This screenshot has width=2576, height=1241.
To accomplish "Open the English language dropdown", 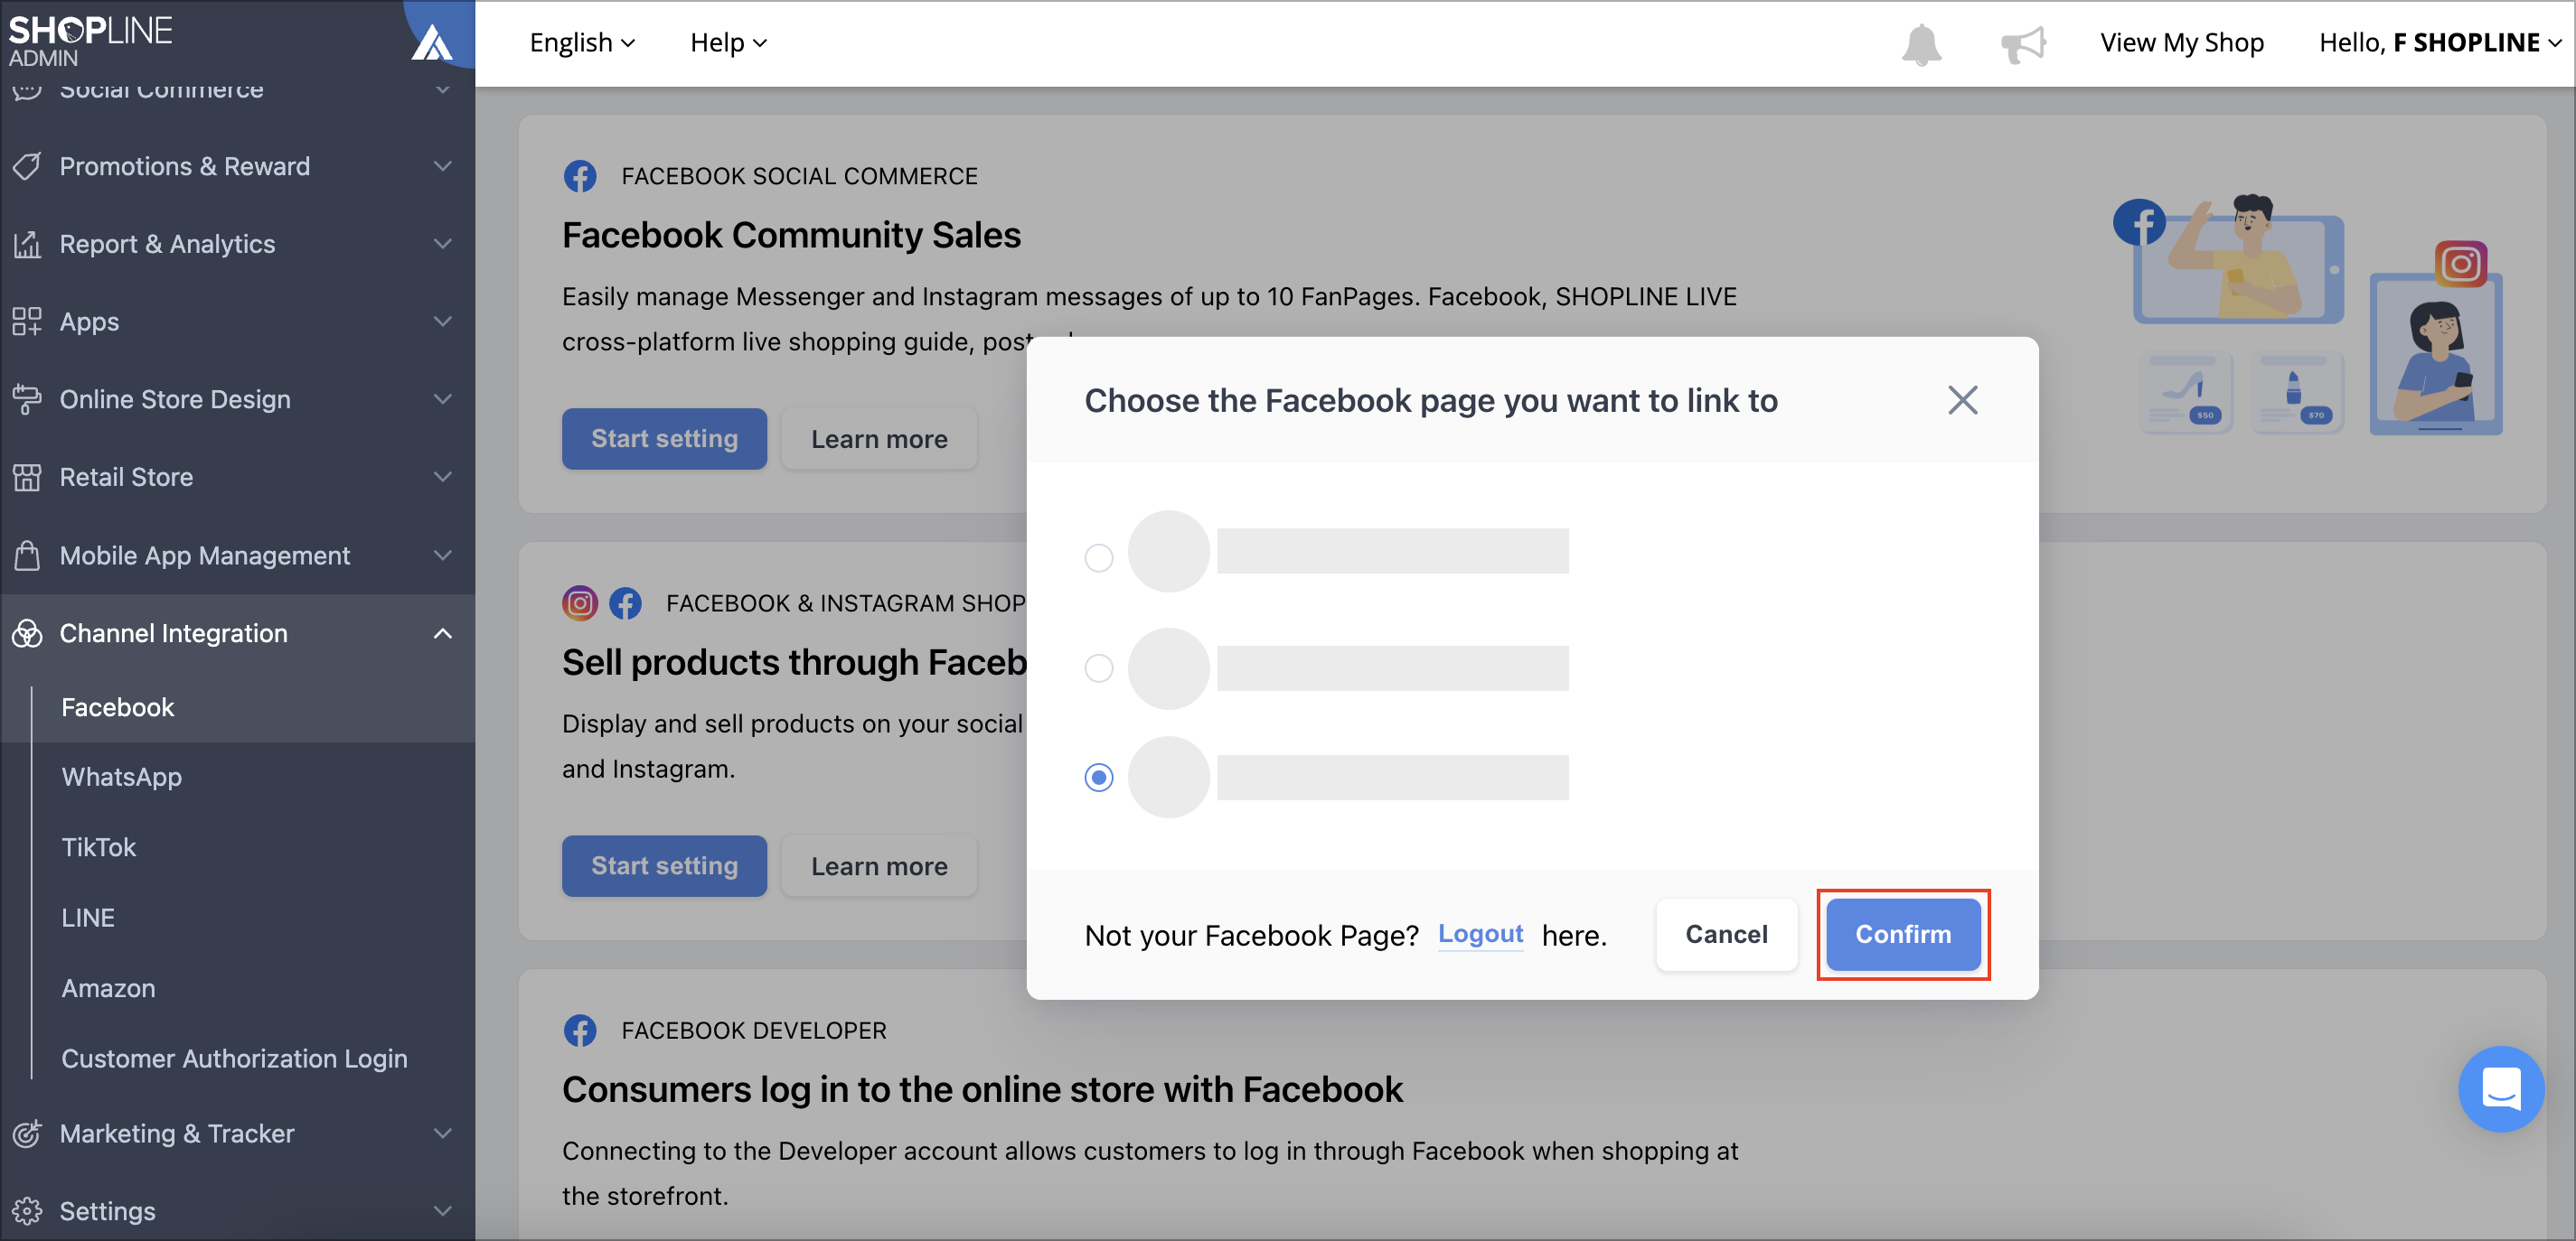I will 582,43.
